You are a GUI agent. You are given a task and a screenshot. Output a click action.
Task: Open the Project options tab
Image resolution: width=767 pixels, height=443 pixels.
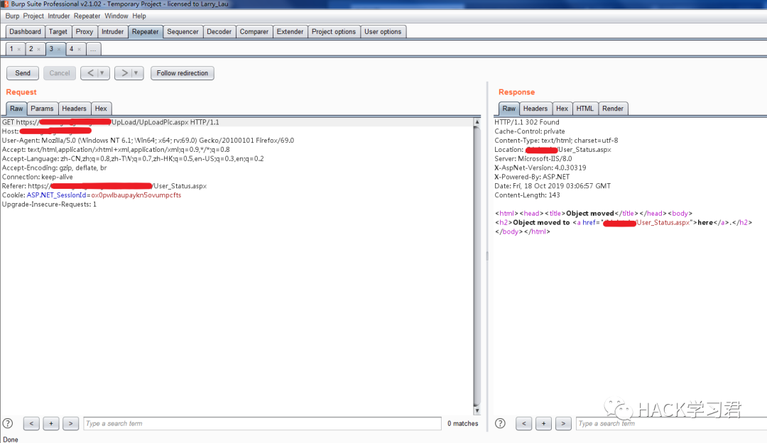click(x=334, y=32)
